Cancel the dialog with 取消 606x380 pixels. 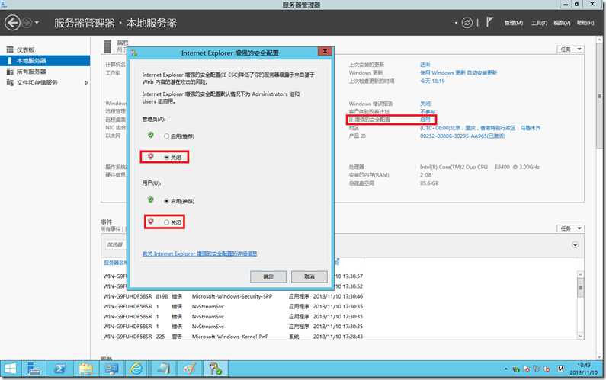tap(309, 276)
